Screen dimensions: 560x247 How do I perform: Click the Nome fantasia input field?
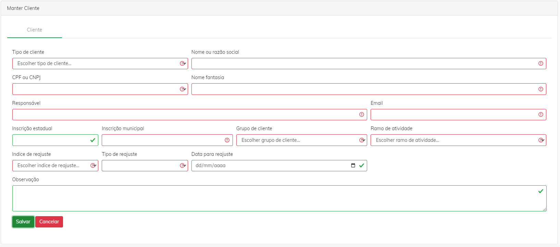pos(369,89)
